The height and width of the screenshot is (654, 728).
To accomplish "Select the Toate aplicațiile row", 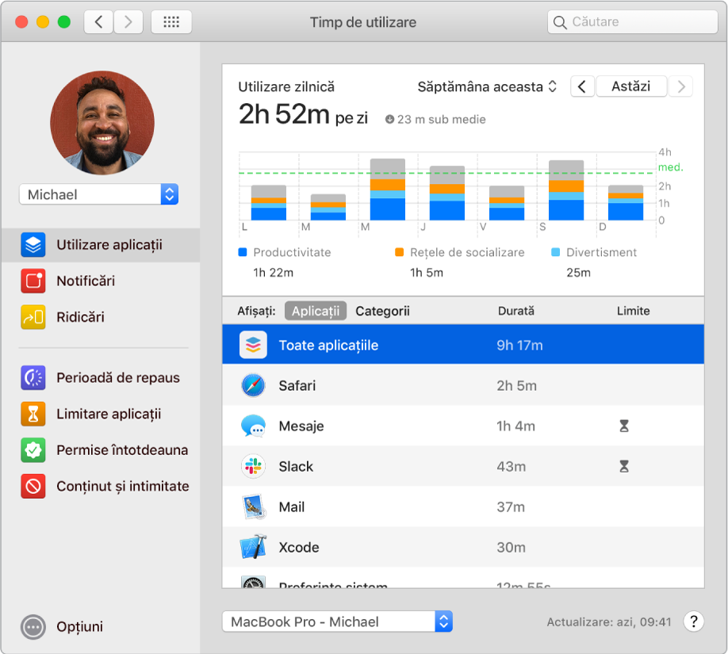I will 463,346.
